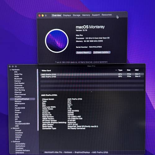
Task: Select USB in the sidebar
Action: coord(17,126)
